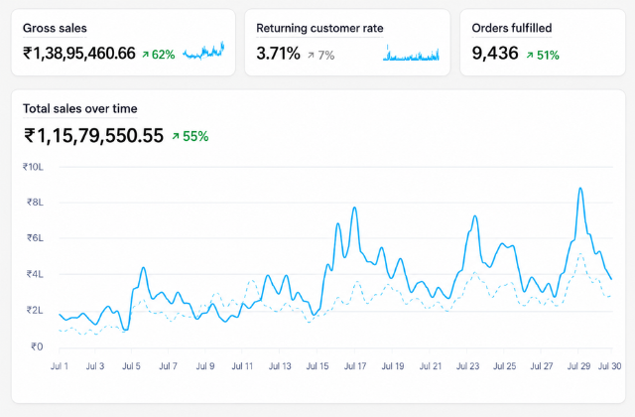
Task: Click the ₹4L axis label
Action: point(35,274)
